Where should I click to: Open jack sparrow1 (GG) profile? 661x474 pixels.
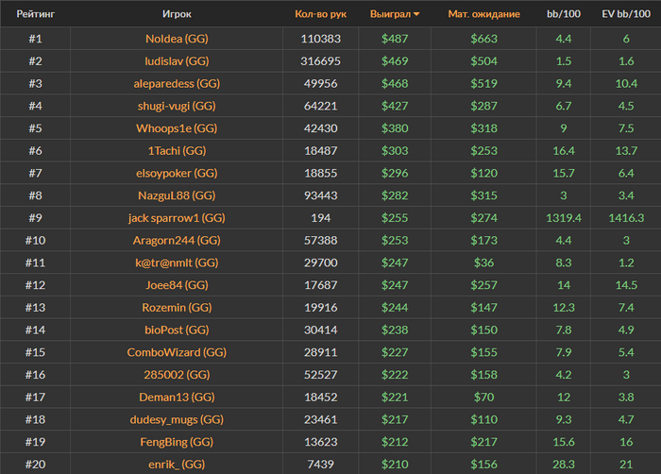(177, 217)
